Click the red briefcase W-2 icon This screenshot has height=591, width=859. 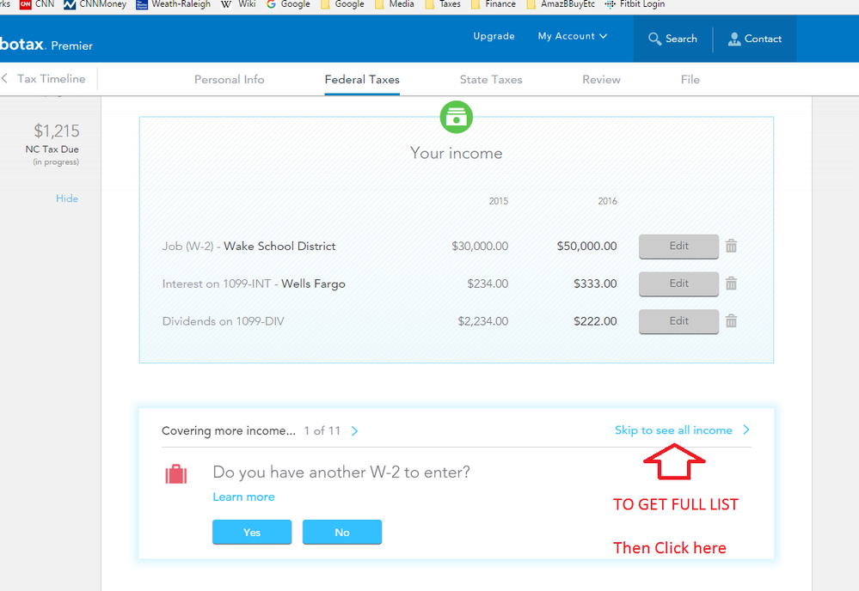click(x=176, y=474)
